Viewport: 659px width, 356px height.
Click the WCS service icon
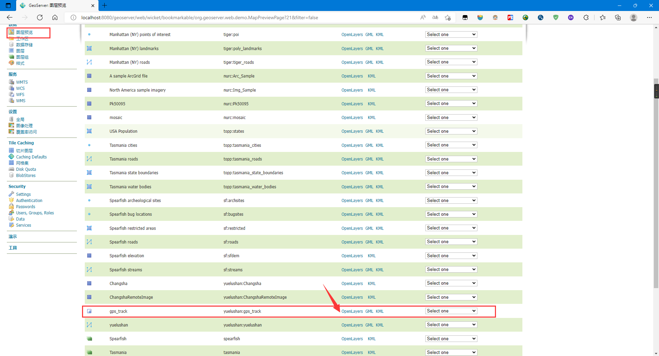[11, 88]
